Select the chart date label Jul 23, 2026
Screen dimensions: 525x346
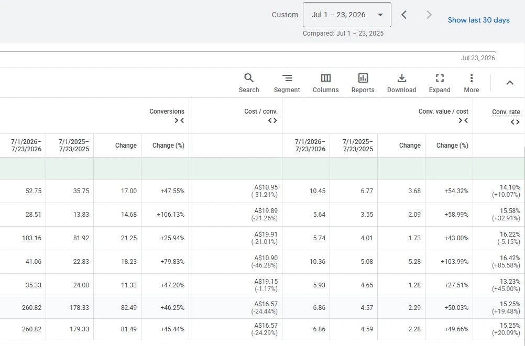pyautogui.click(x=478, y=58)
